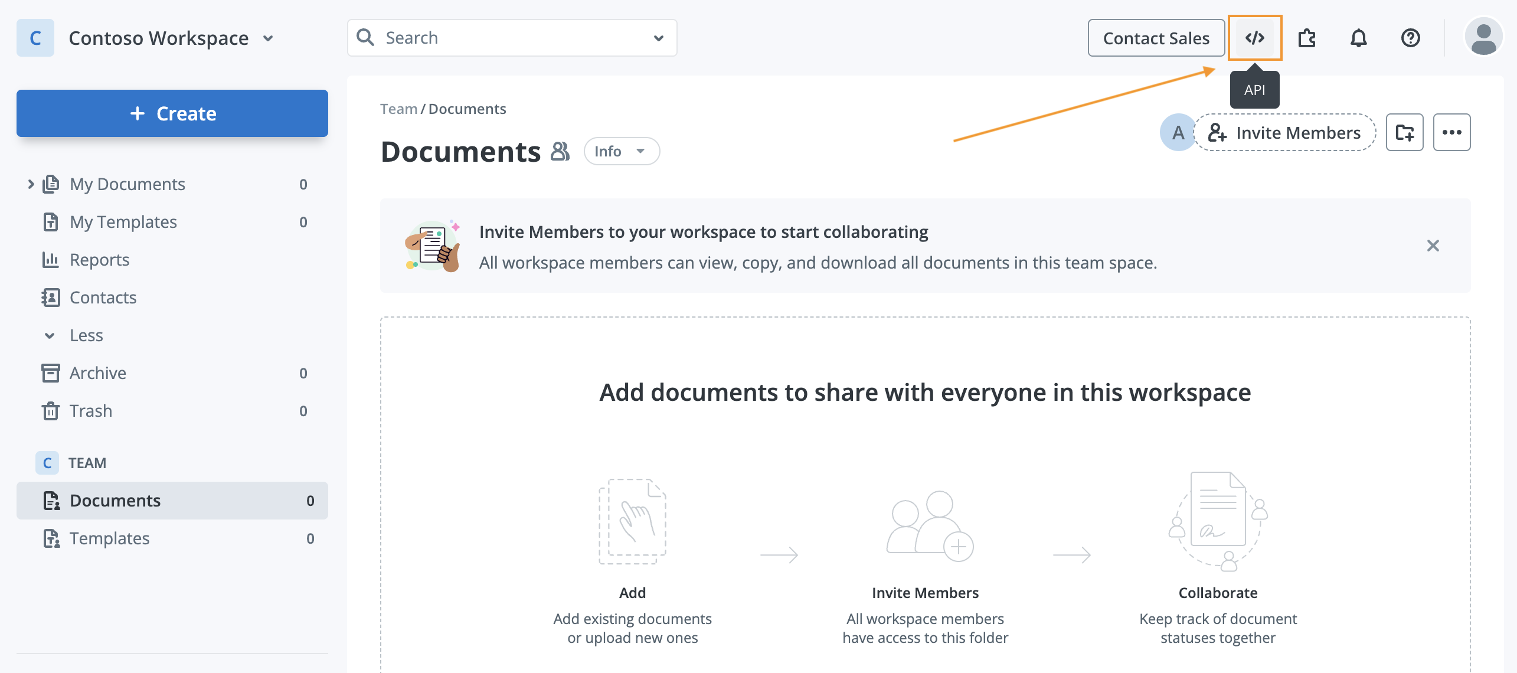Screen dimensions: 1517x673
Task: Click the Contact Sales button
Action: point(1156,38)
